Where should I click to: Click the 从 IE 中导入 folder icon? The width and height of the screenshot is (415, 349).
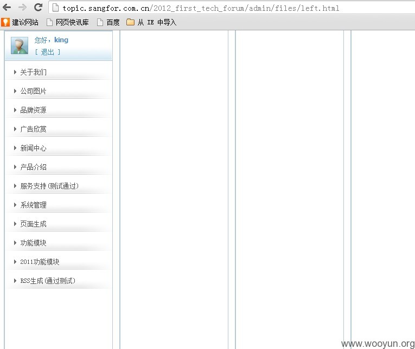coord(130,22)
